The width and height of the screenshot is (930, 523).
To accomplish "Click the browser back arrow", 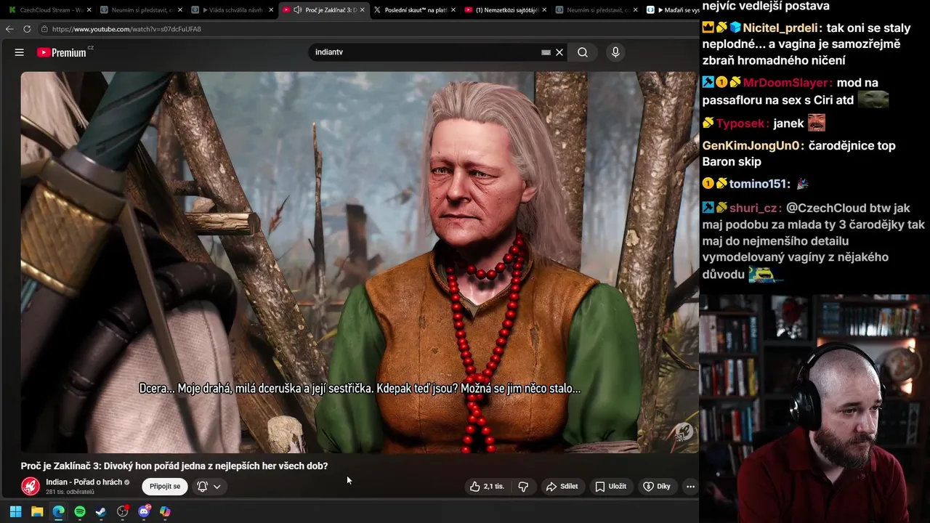I will coord(9,29).
